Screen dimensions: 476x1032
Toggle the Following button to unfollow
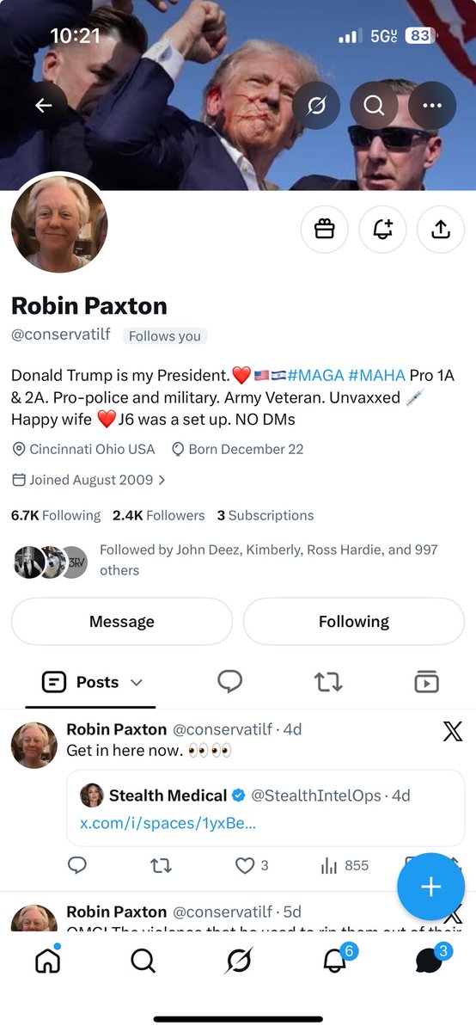(x=354, y=621)
